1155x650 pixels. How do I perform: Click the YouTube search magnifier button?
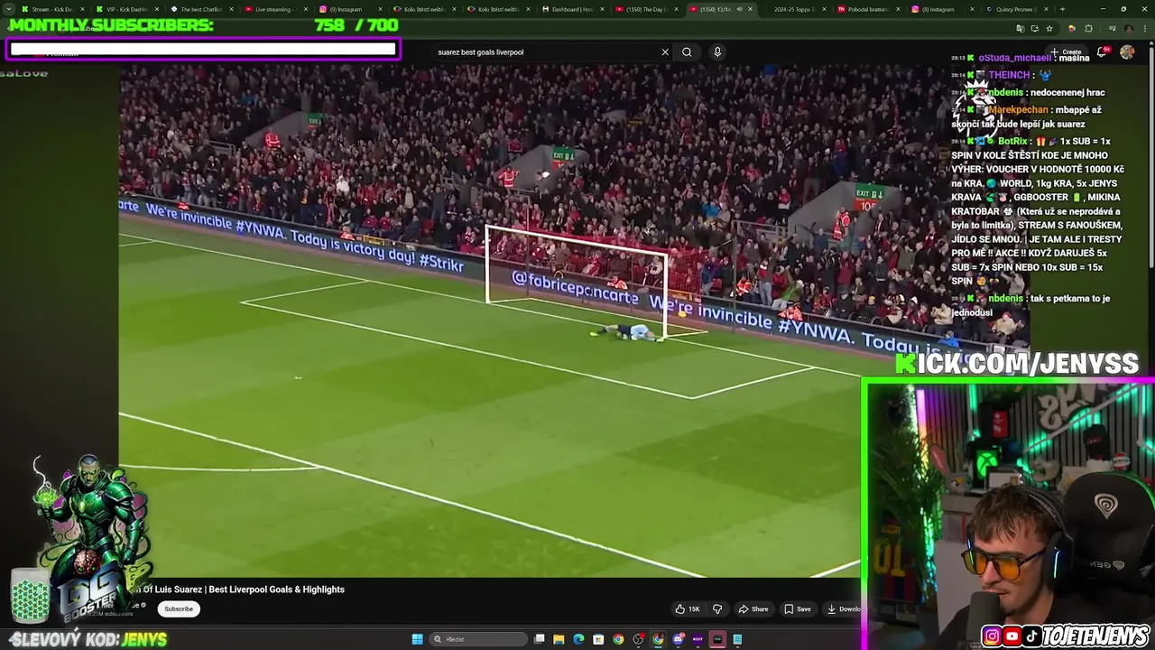687,52
